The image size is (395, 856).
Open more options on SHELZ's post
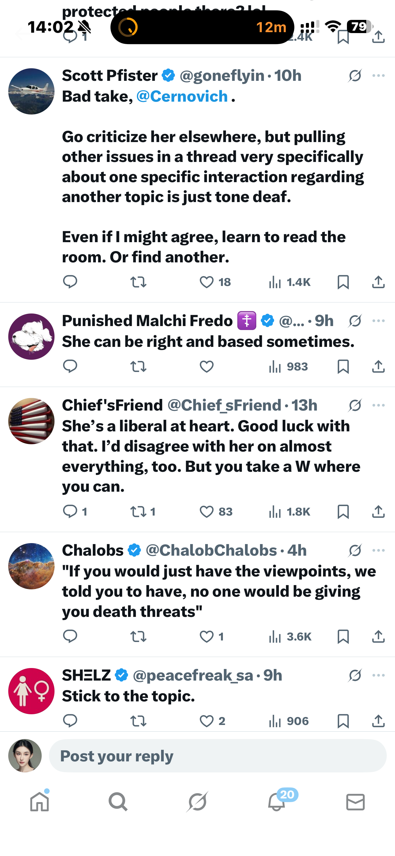click(378, 675)
